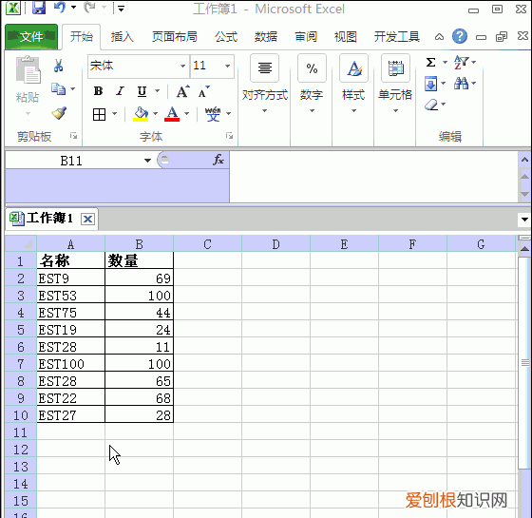Click the Name Box showing B11
The height and width of the screenshot is (518, 532).
tap(71, 161)
